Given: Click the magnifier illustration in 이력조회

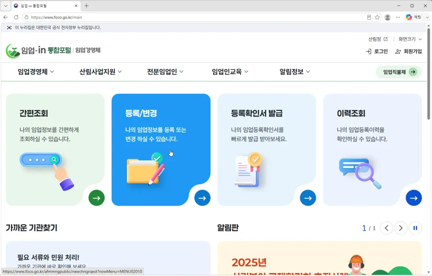Looking at the screenshot, I should (360, 173).
